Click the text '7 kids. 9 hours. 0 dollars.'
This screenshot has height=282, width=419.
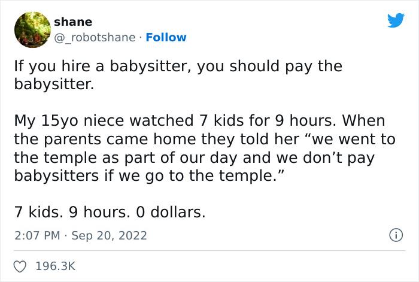[110, 212]
